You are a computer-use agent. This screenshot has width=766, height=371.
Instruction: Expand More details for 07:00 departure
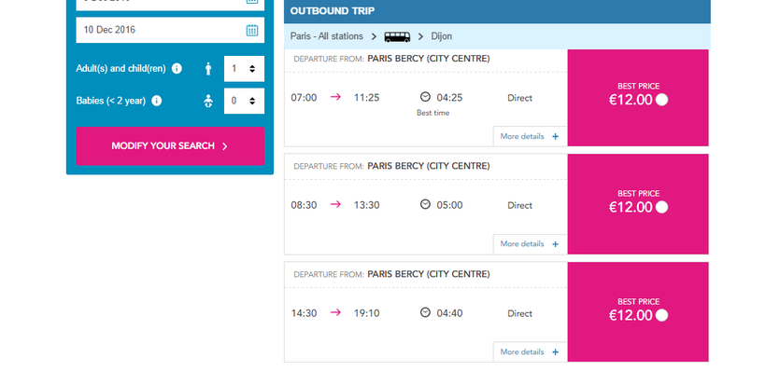[530, 136]
